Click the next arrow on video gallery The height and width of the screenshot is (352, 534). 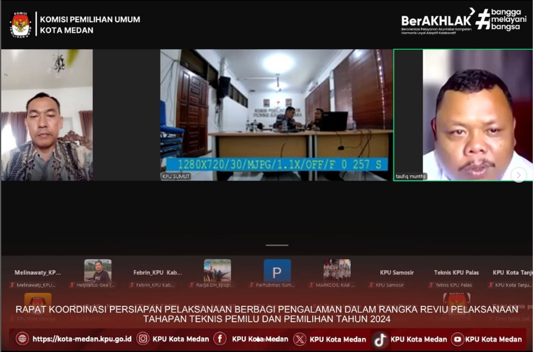point(518,175)
